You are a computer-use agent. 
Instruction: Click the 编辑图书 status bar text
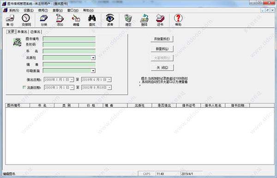point(9,174)
